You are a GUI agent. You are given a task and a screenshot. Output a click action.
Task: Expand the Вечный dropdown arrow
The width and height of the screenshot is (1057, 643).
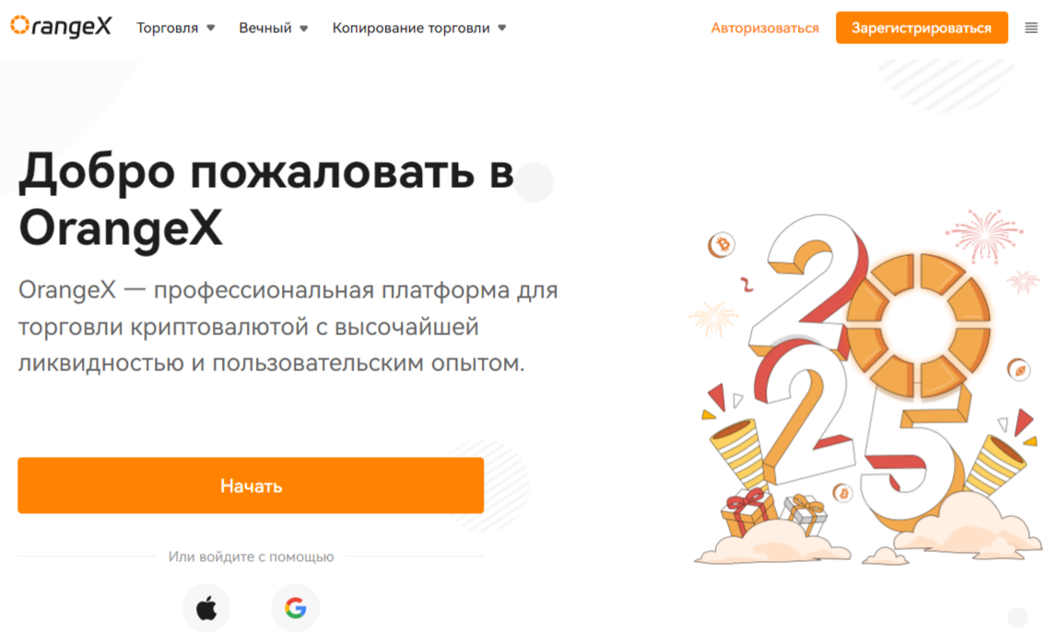(303, 29)
